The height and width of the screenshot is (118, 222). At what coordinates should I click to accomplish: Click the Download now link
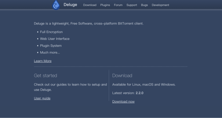(x=123, y=101)
